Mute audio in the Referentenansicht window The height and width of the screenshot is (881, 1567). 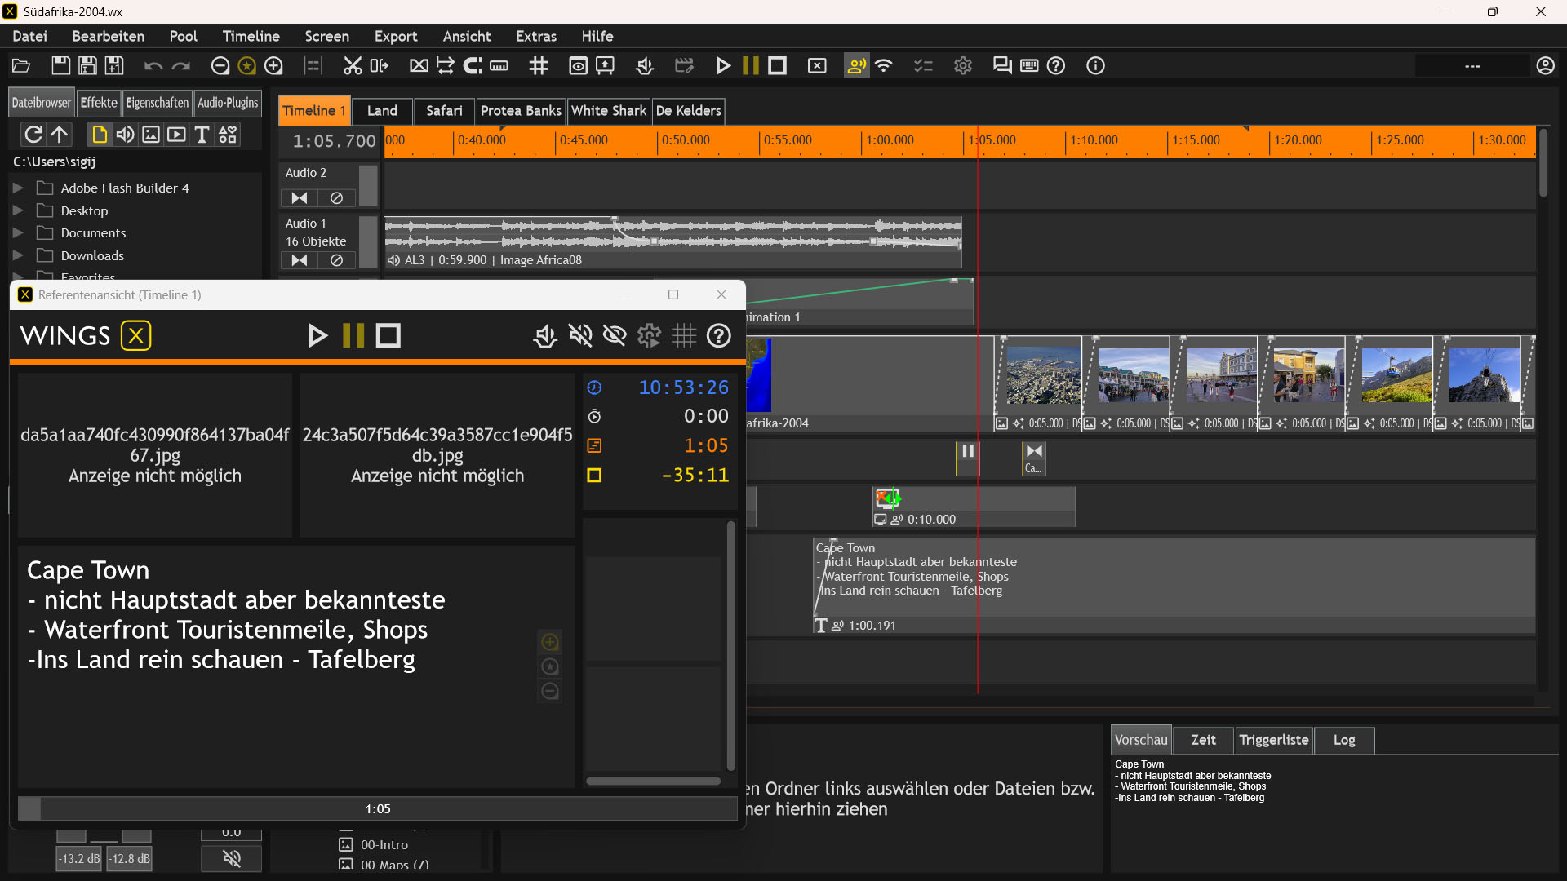click(x=580, y=336)
